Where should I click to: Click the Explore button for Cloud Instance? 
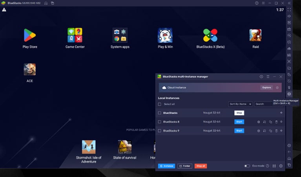[266, 88]
